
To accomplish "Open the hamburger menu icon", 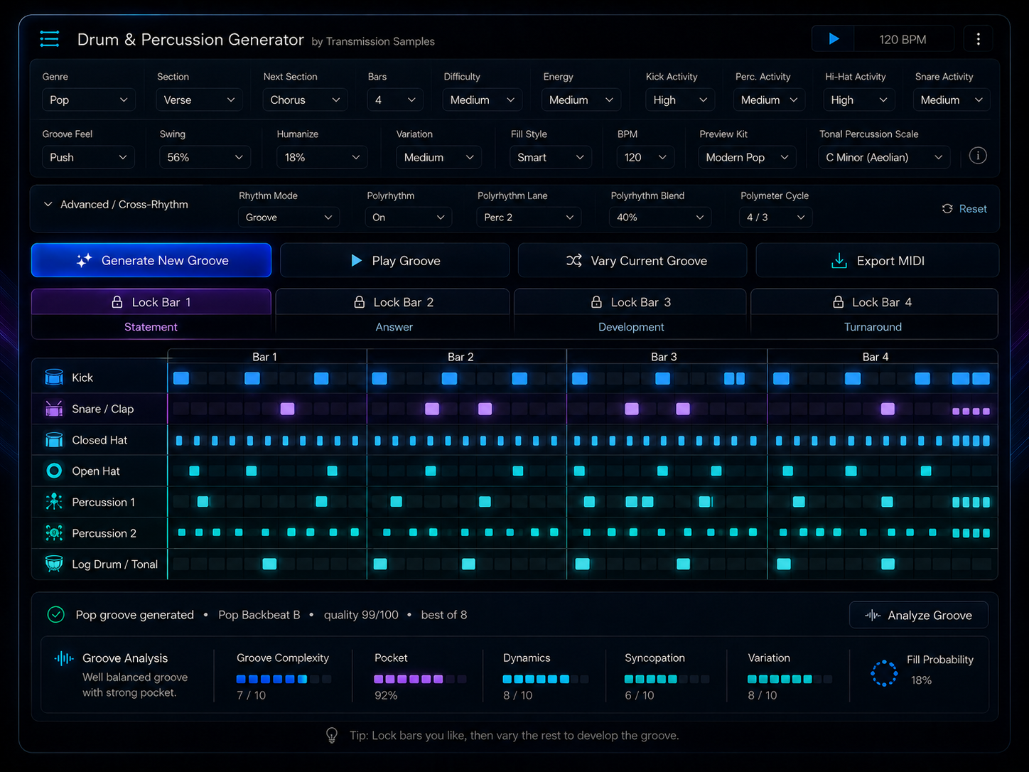I will 50,38.
